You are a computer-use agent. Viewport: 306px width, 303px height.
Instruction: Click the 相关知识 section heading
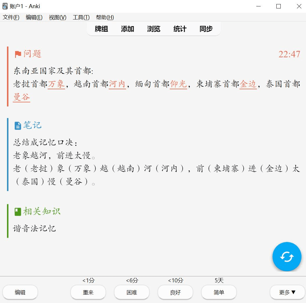[x=42, y=211]
